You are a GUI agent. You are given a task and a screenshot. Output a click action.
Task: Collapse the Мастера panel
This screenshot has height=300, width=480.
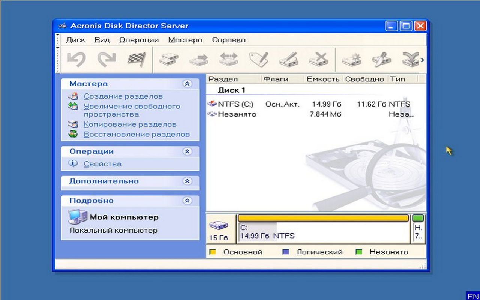tap(187, 84)
